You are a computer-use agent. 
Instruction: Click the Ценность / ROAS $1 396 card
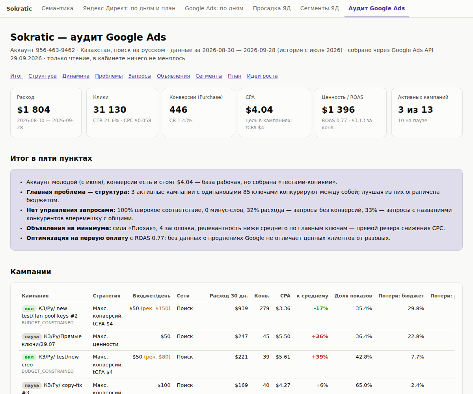coord(351,113)
